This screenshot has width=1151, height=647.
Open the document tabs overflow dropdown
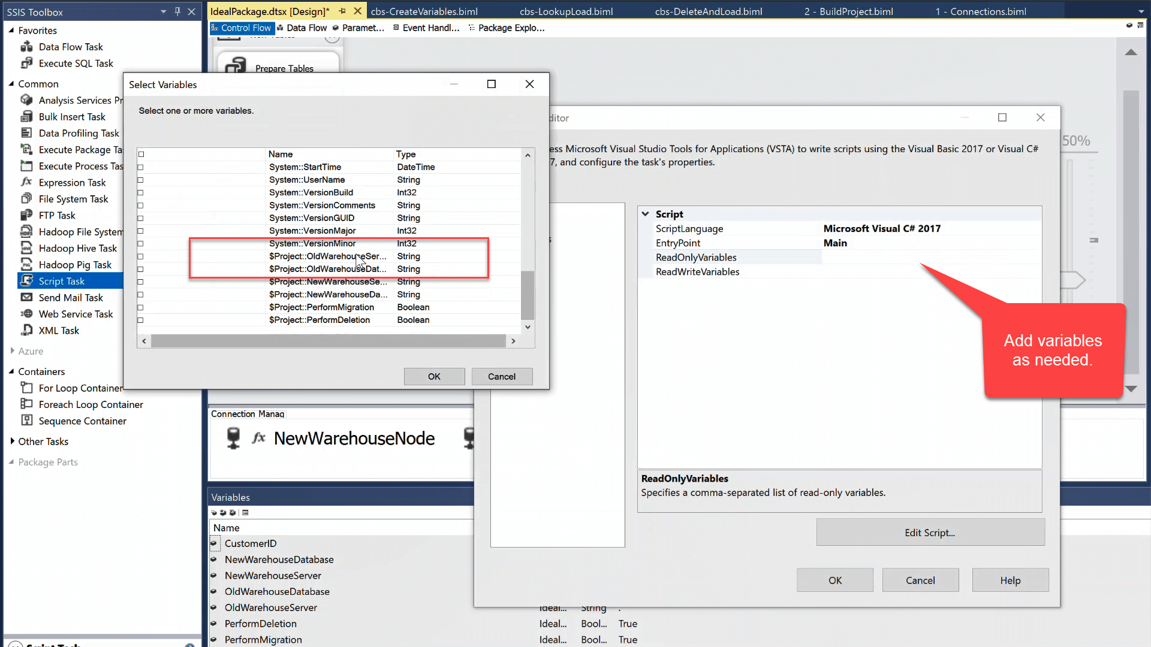coord(1141,11)
